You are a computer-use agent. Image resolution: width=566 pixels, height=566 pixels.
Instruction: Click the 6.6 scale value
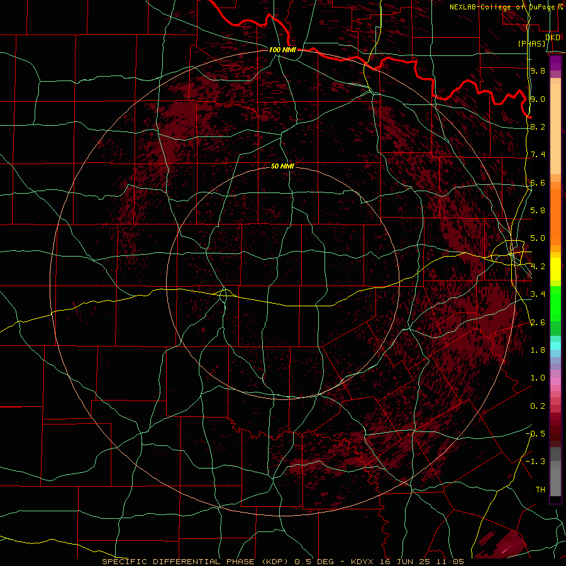pyautogui.click(x=538, y=182)
